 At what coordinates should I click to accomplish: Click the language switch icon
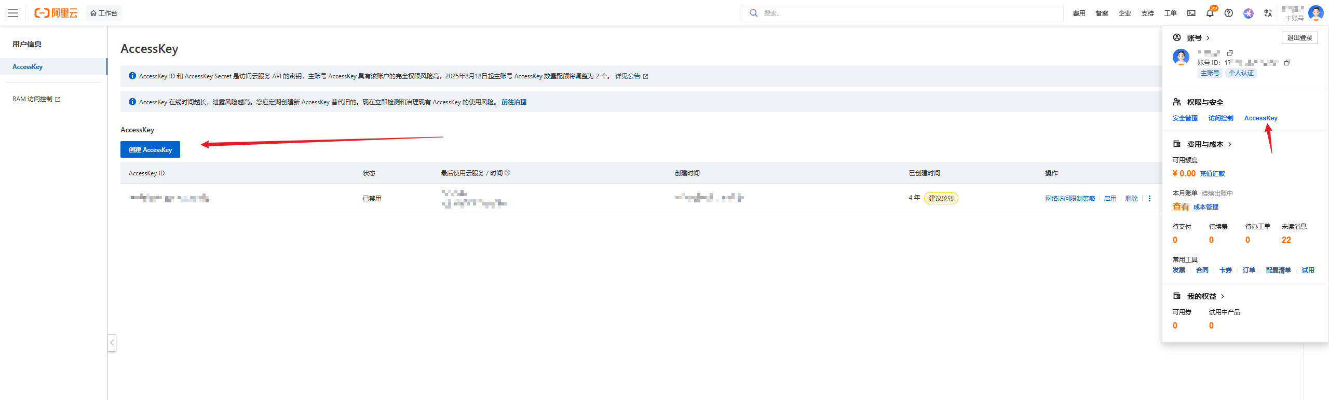(x=1268, y=13)
